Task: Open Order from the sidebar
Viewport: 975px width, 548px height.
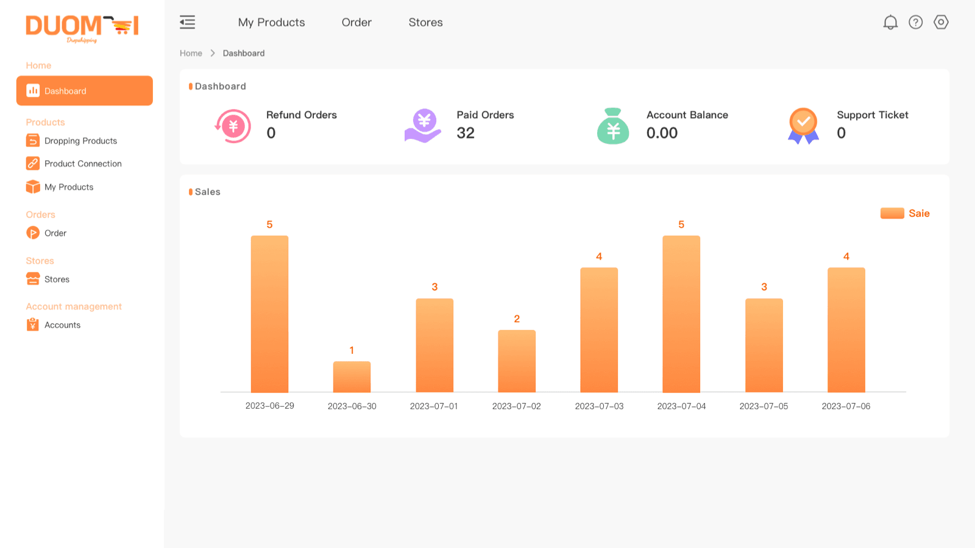Action: pos(55,233)
